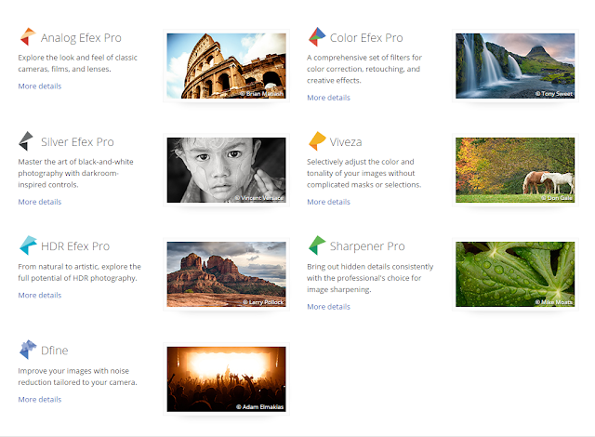Click the Sharpener Pro green icon

point(317,245)
